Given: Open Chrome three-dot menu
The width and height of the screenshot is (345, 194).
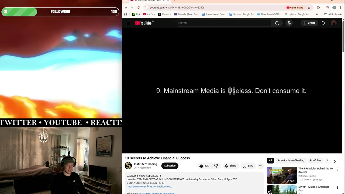Looking at the screenshot, I should pos(341,8).
